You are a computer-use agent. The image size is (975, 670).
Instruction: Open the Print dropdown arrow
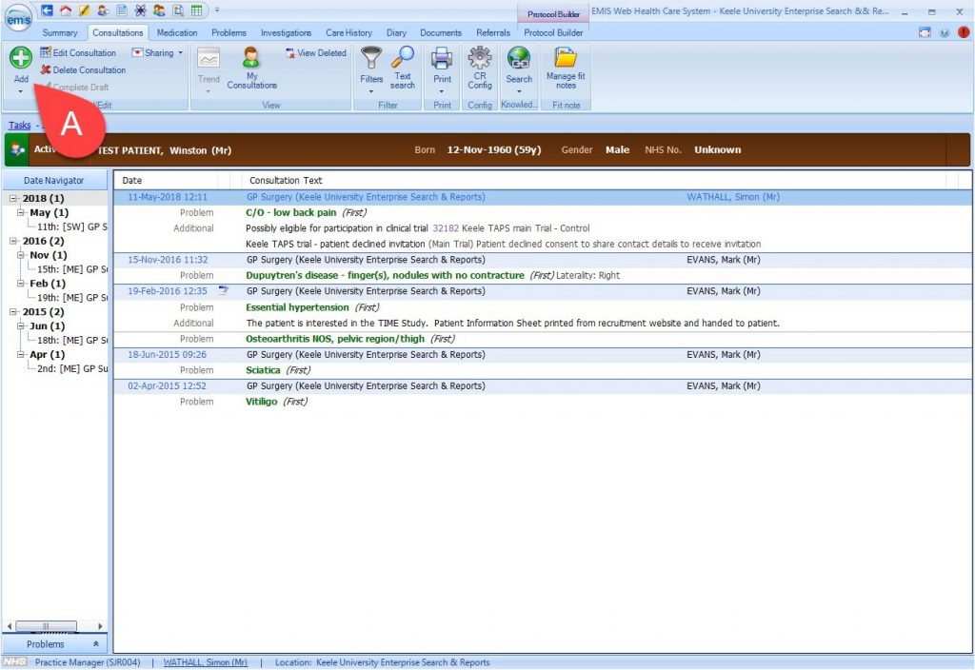click(x=442, y=91)
